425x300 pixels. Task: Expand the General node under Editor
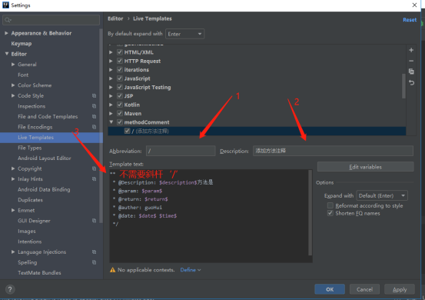13,65
